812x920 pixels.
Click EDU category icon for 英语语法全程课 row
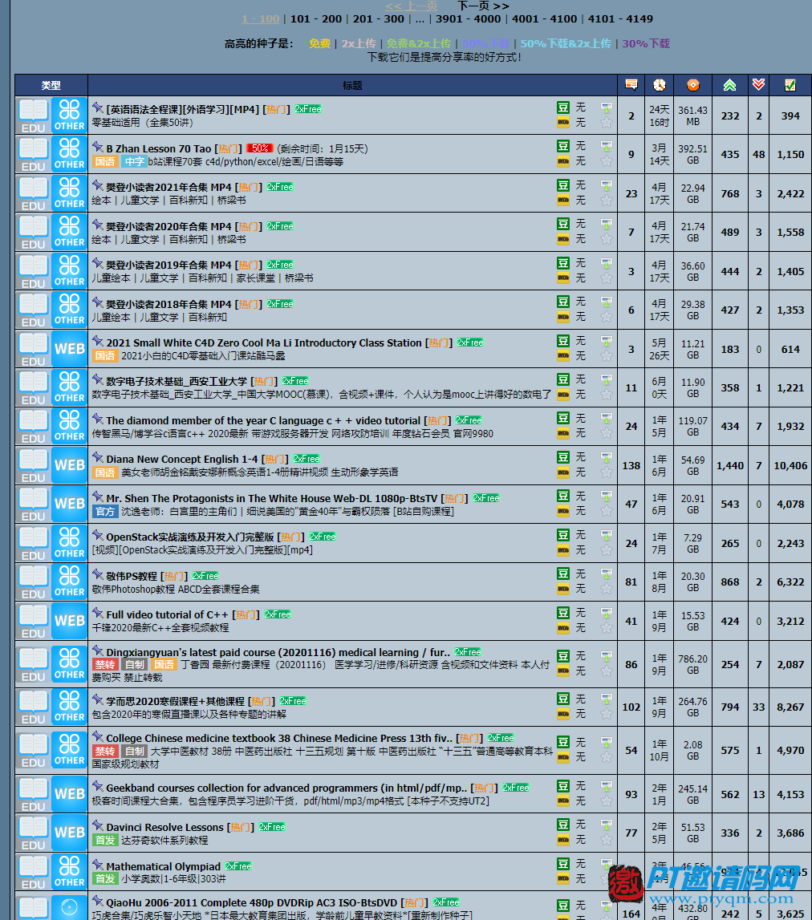click(x=34, y=116)
